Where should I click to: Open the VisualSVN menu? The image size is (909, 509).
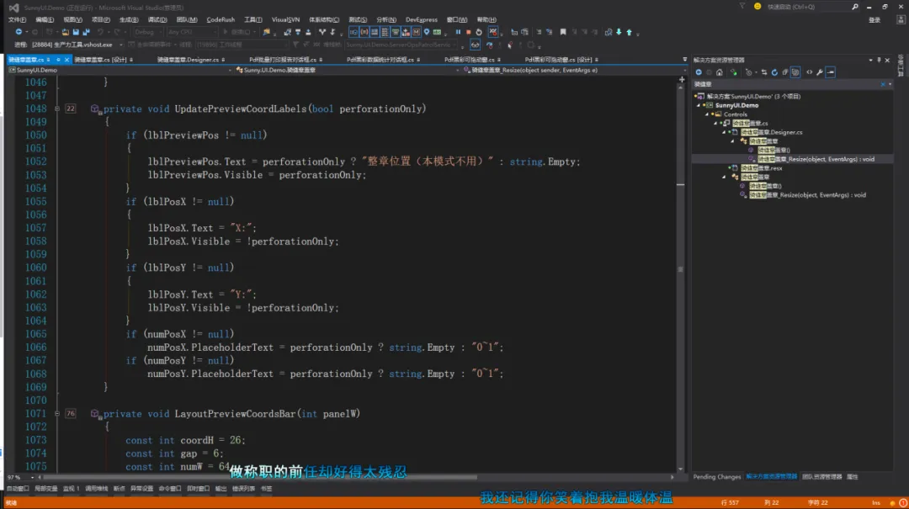pyautogui.click(x=285, y=19)
